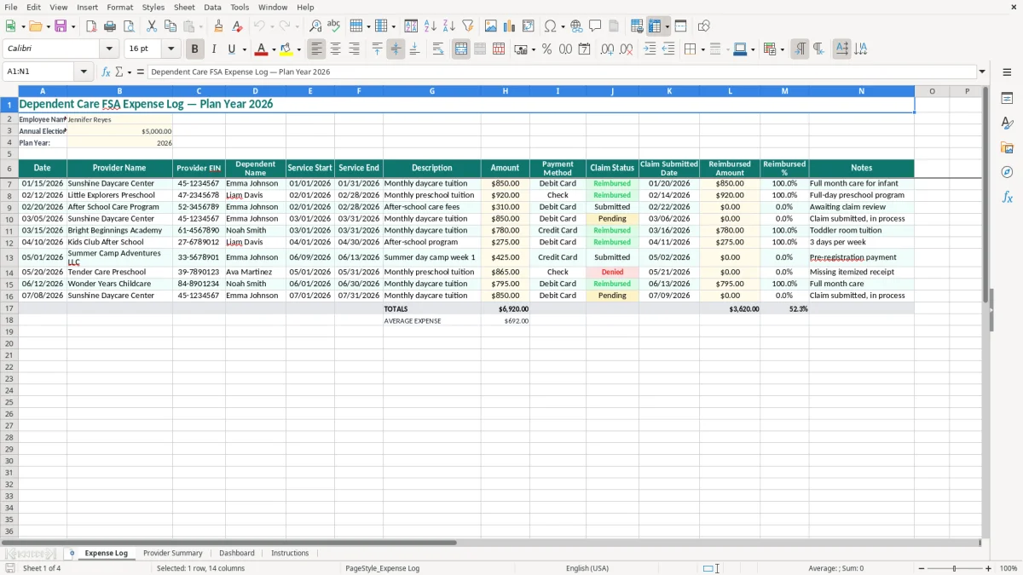The width and height of the screenshot is (1023, 575).
Task: Switch to the Provider Summary sheet
Action: 173,553
